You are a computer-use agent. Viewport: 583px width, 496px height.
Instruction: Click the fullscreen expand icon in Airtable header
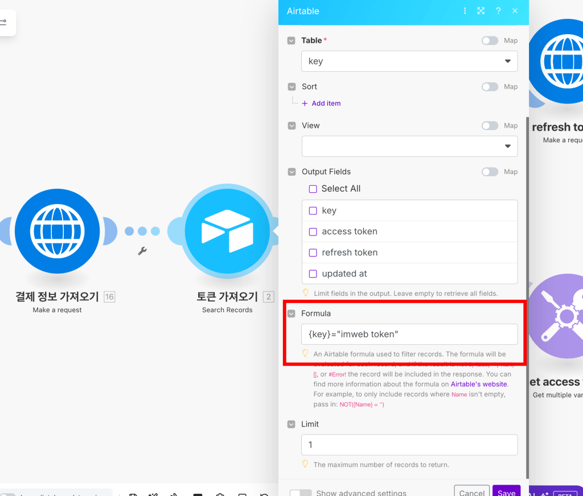[x=481, y=10]
